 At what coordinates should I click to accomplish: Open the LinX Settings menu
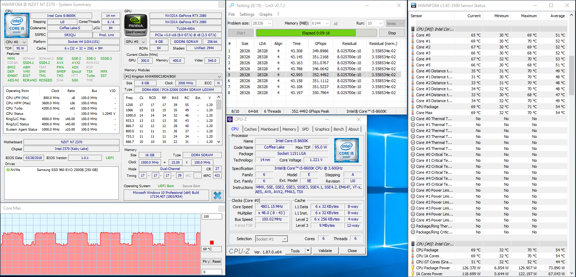247,14
